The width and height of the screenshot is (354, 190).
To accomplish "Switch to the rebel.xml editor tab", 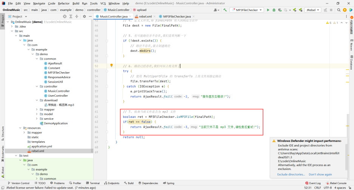I will pos(145,17).
